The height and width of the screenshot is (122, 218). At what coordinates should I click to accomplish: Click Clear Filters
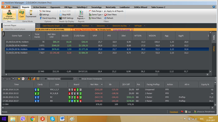[x=110, y=15]
